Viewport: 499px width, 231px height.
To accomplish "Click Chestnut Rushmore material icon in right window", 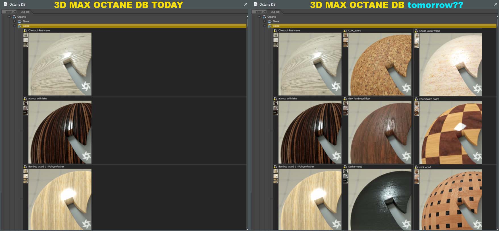I will (x=275, y=30).
